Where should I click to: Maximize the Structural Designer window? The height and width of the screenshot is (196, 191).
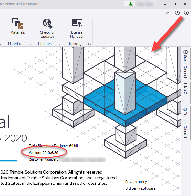coord(174,4)
